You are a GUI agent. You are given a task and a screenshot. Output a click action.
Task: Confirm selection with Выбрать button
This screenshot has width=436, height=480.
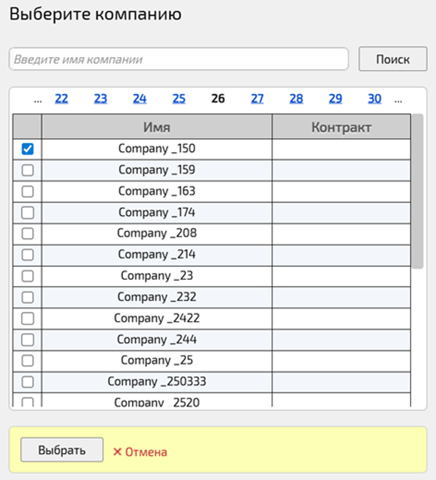tap(62, 450)
